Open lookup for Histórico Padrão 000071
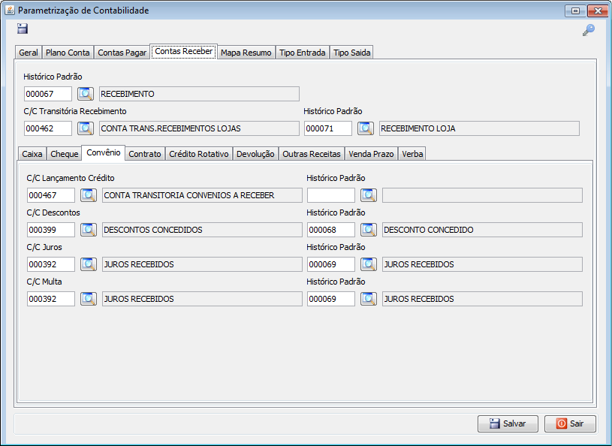This screenshot has width=612, height=446. (x=366, y=128)
